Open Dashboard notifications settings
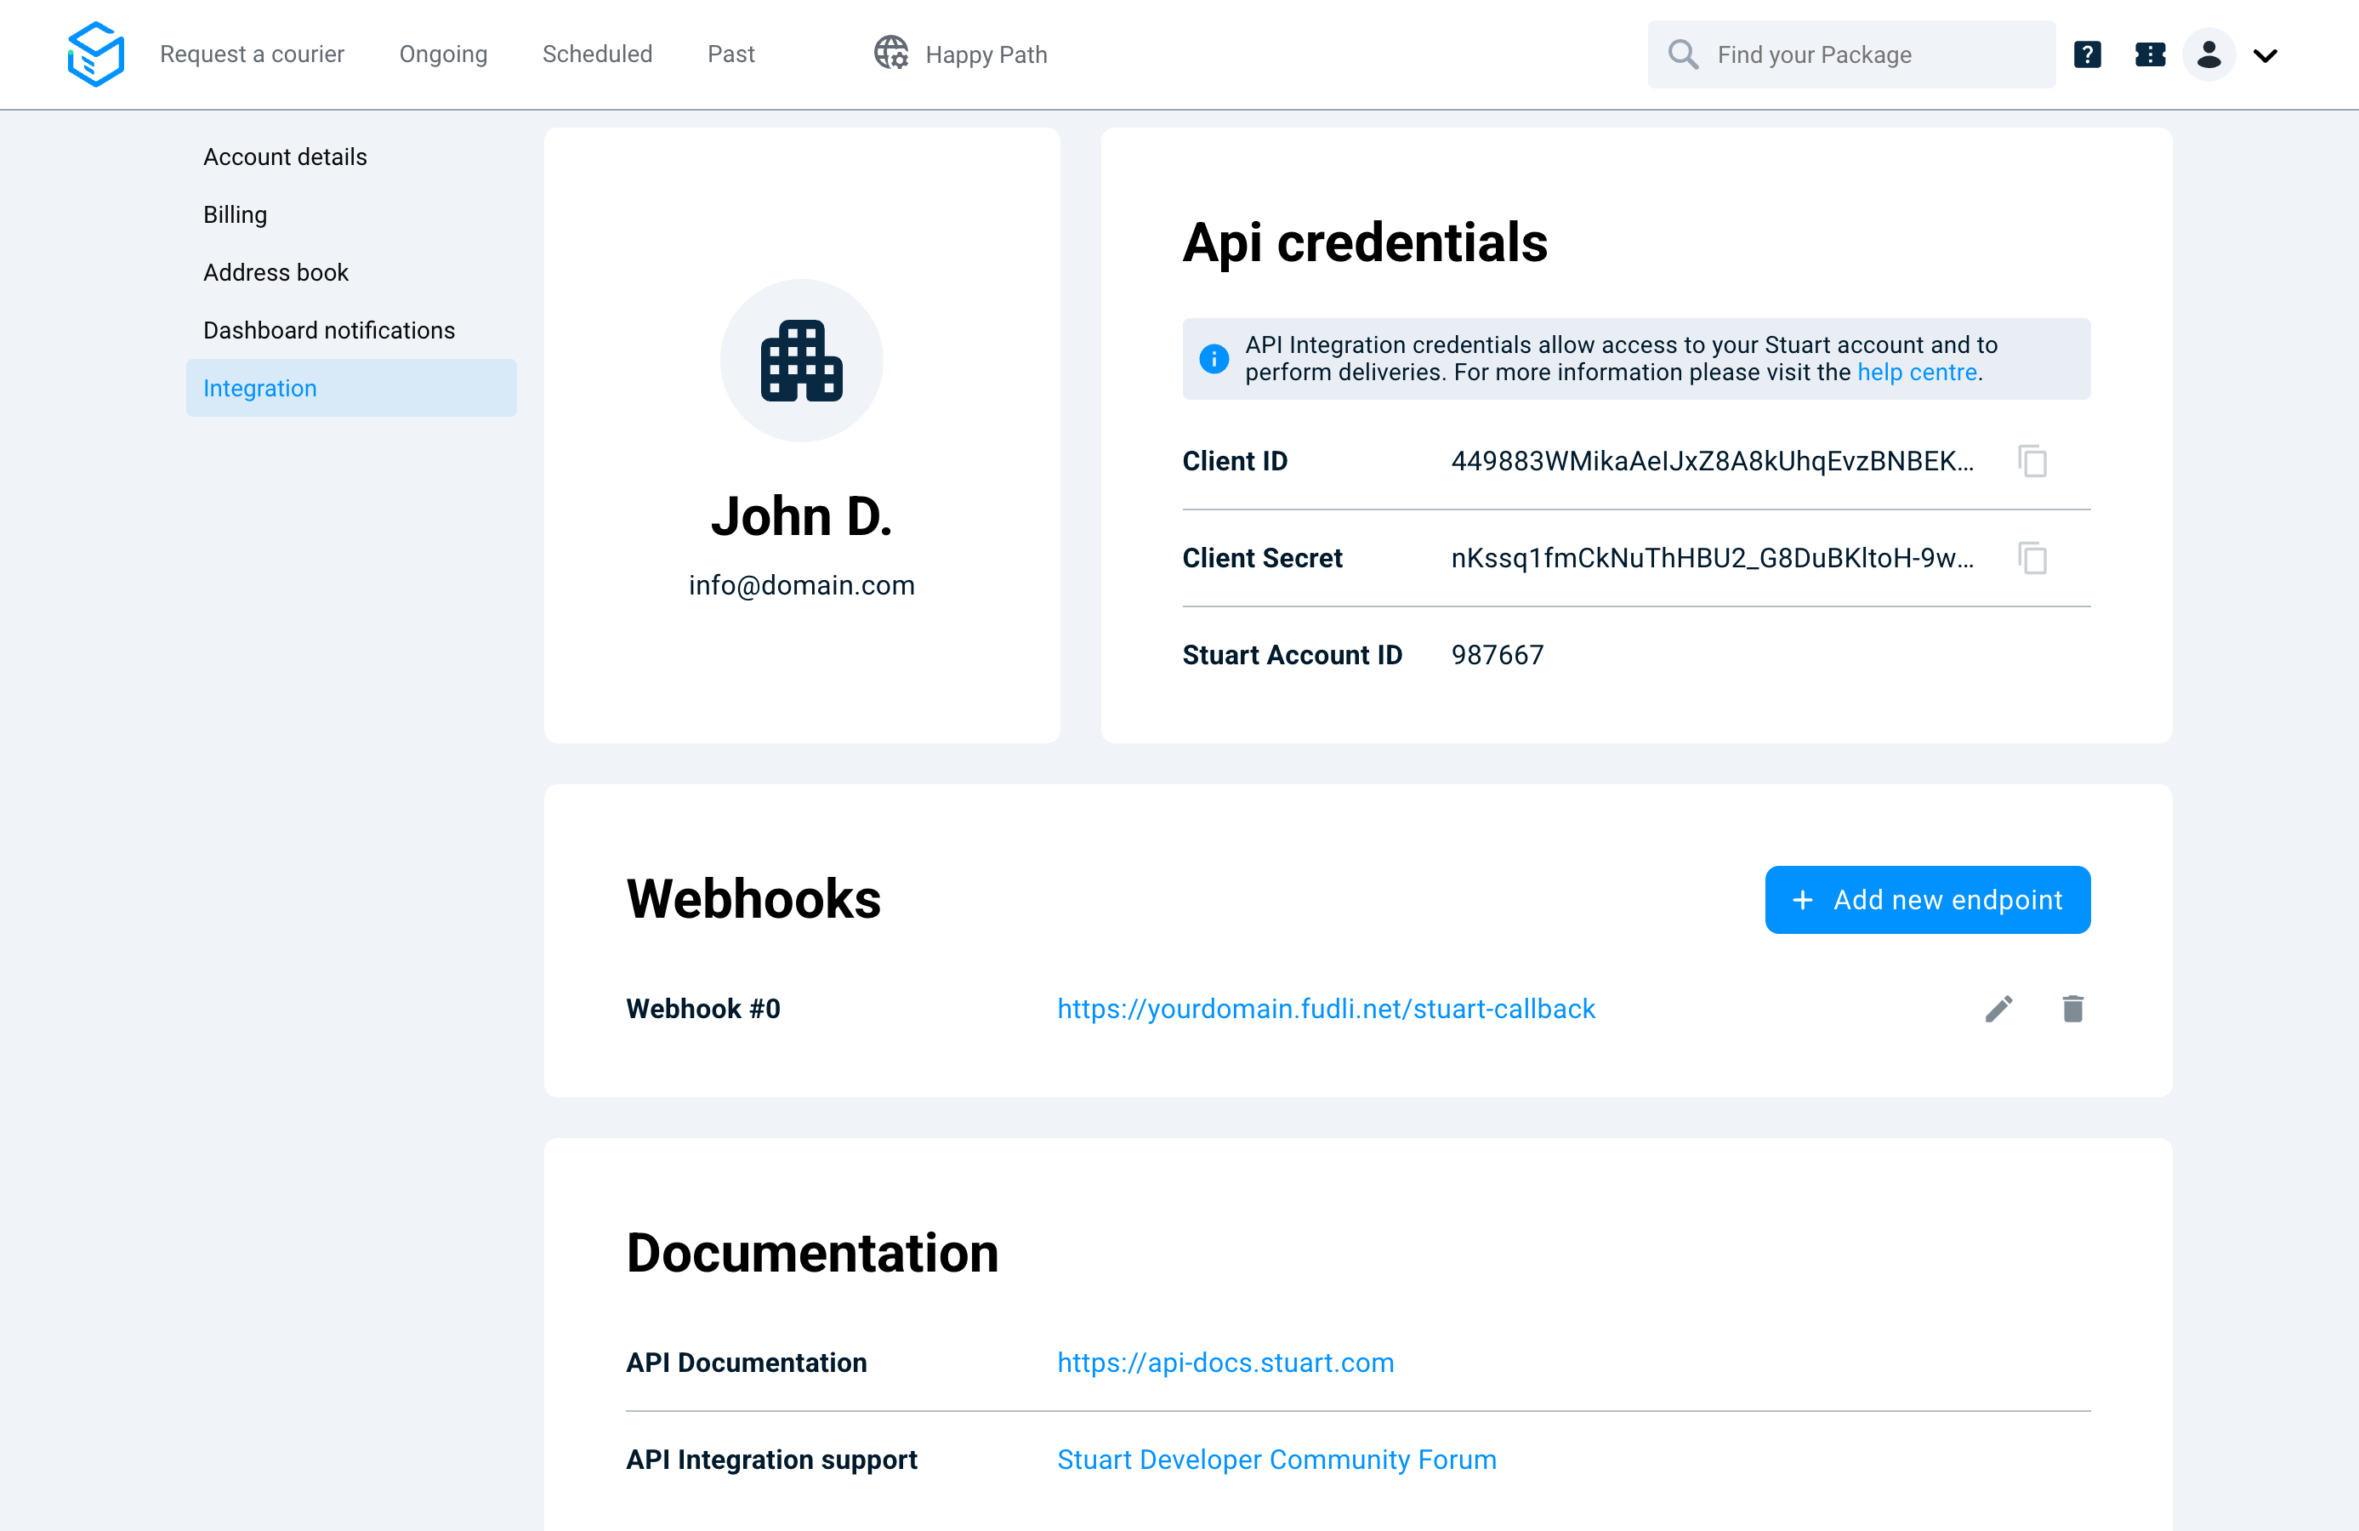This screenshot has height=1531, width=2359. (x=329, y=330)
